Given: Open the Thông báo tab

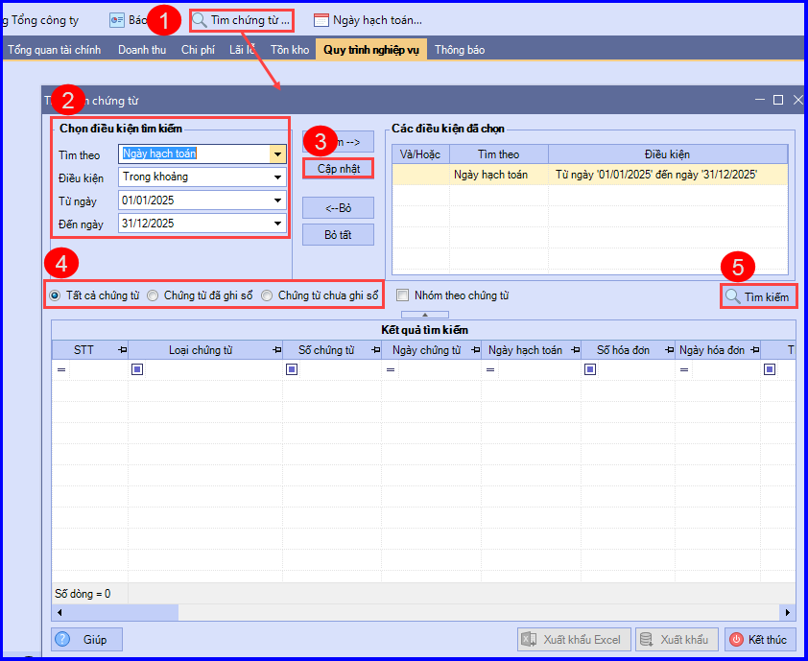Looking at the screenshot, I should point(460,50).
